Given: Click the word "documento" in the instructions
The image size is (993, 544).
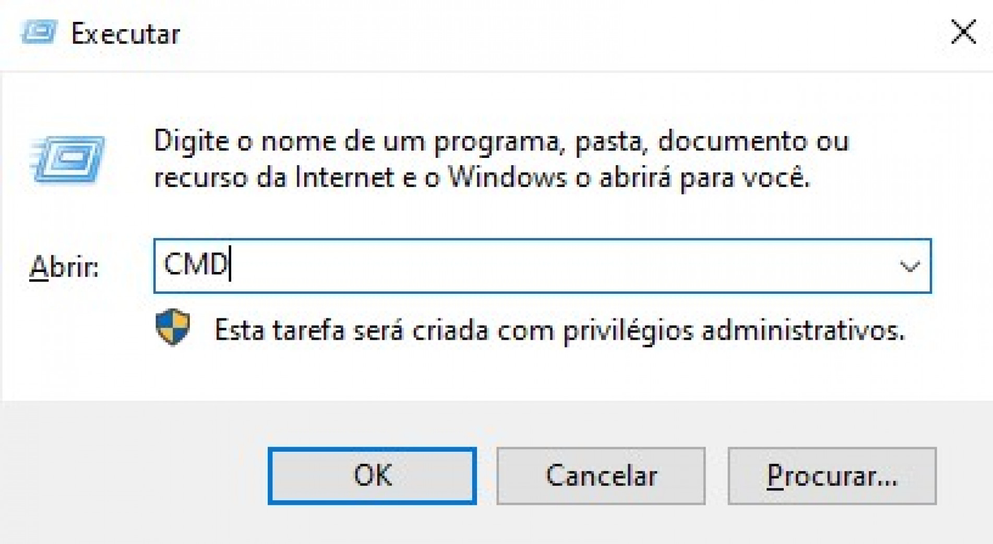Looking at the screenshot, I should pyautogui.click(x=732, y=142).
